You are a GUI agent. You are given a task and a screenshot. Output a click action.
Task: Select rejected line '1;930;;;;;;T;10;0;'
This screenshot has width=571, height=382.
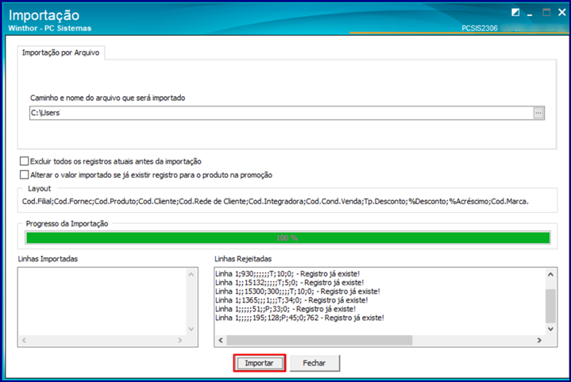(x=287, y=274)
